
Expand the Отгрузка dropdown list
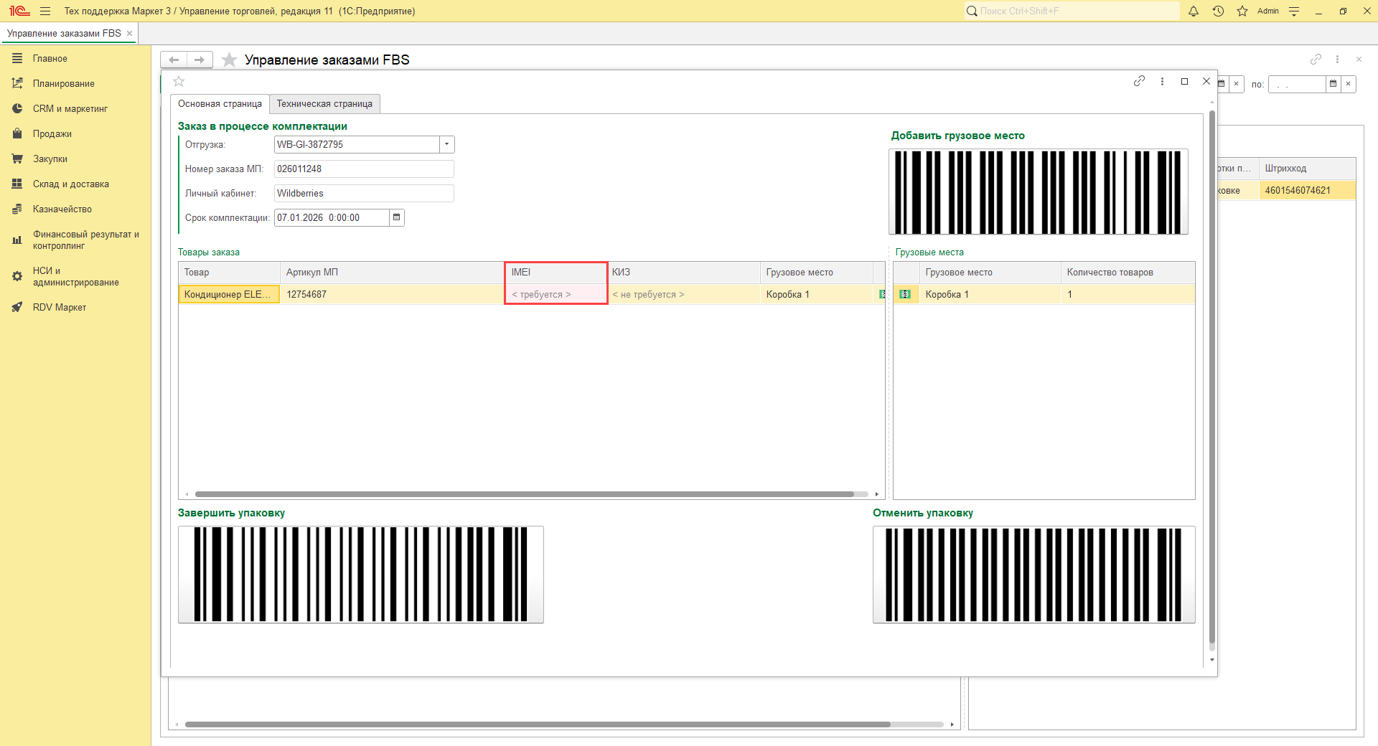point(446,144)
